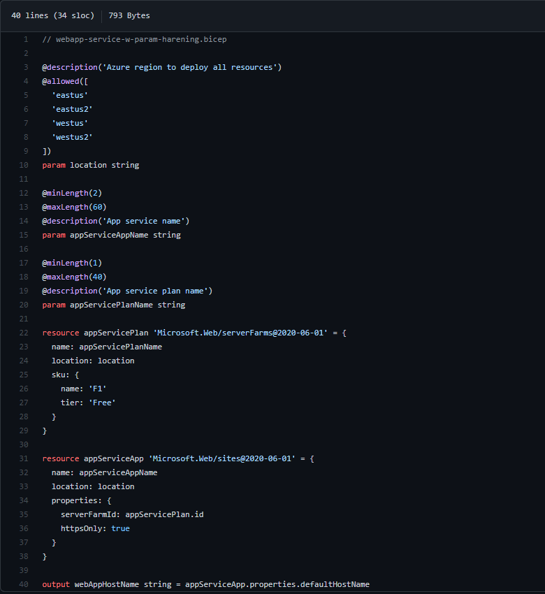Select line number 31 in the gutter

24,458
